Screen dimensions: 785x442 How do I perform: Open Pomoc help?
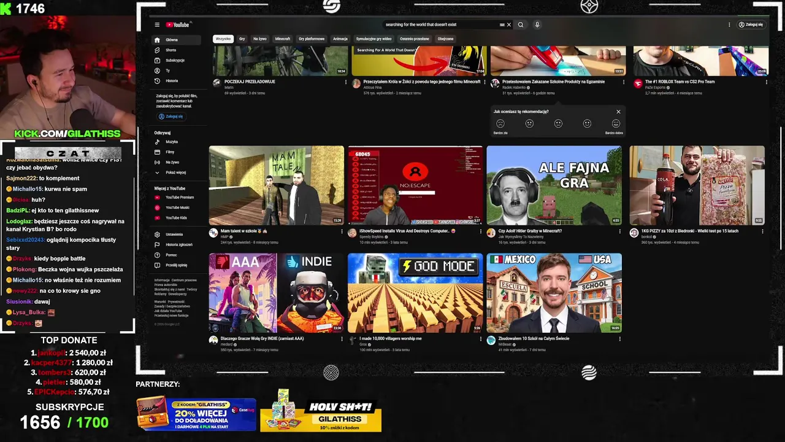click(177, 255)
